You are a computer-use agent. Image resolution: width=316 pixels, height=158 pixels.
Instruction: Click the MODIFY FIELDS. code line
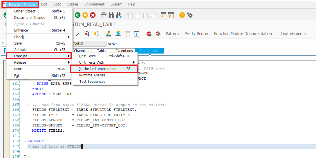pyautogui.click(x=48, y=131)
